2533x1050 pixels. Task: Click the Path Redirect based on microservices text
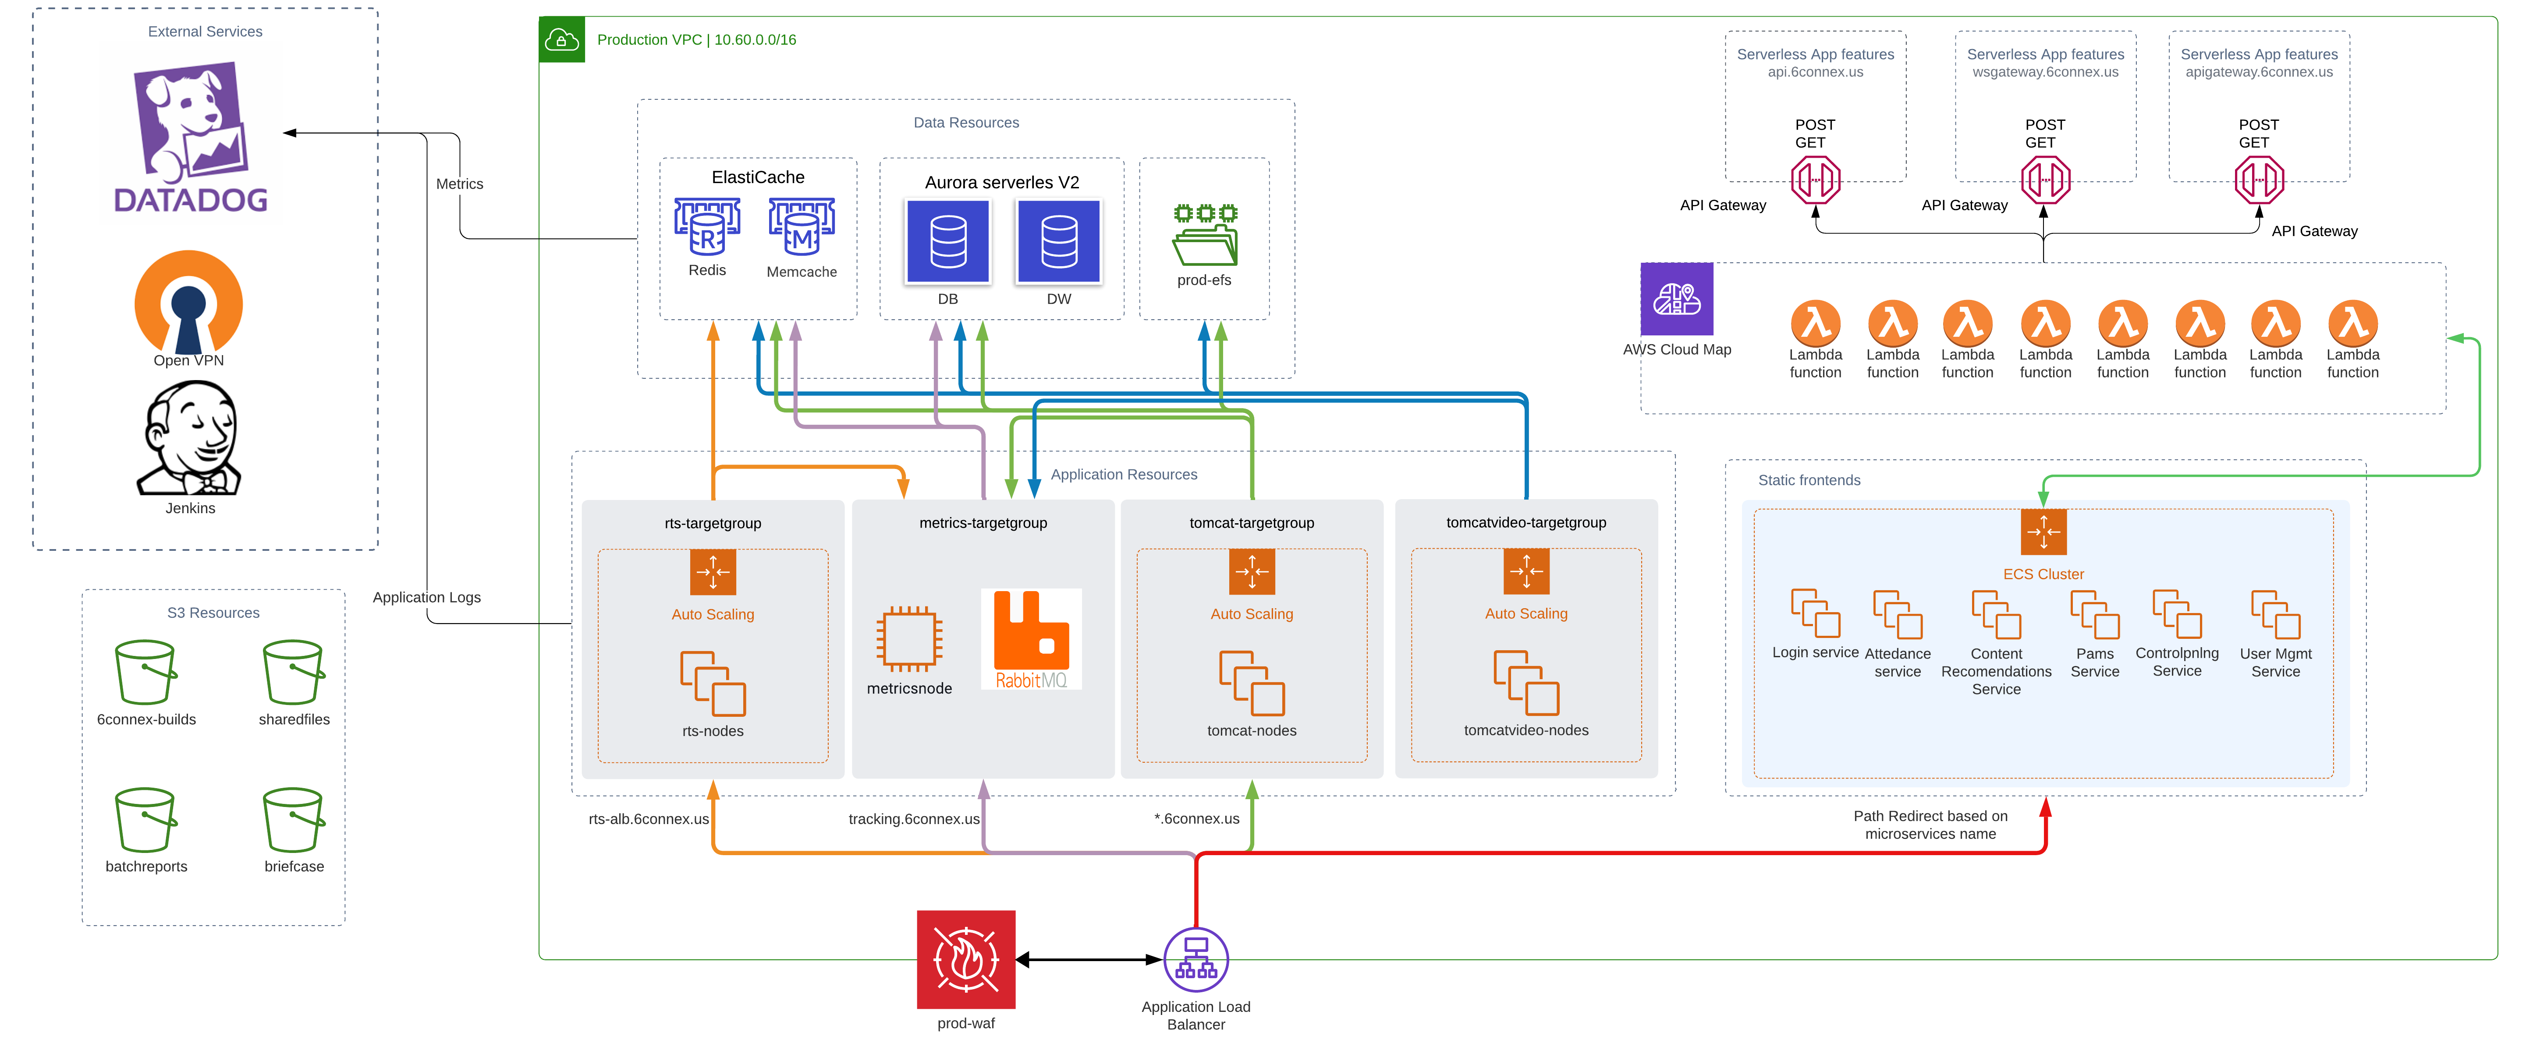(1930, 825)
